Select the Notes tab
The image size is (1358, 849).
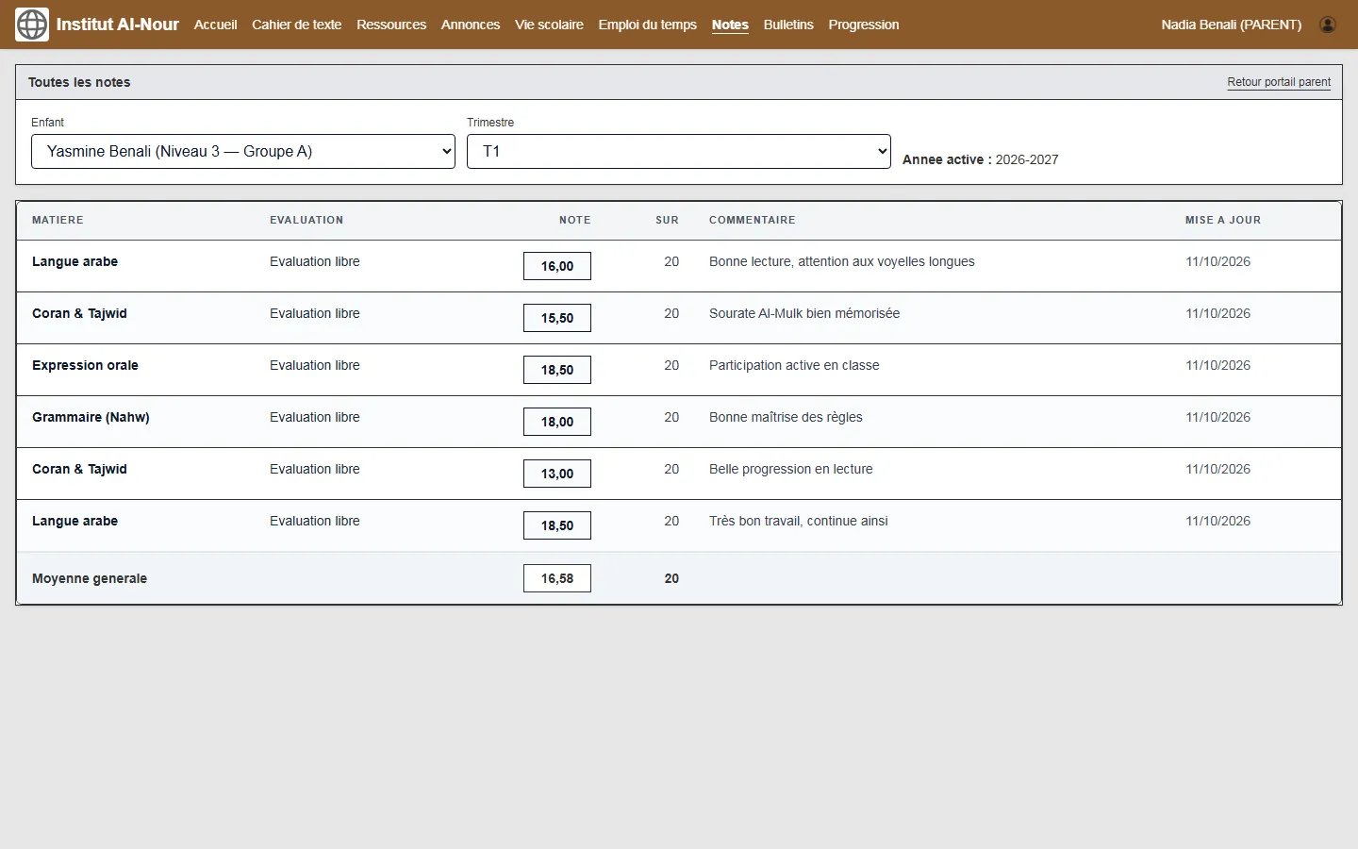click(x=730, y=25)
